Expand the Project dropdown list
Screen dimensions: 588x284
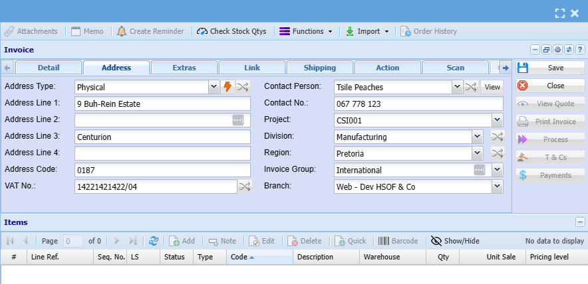click(x=497, y=120)
